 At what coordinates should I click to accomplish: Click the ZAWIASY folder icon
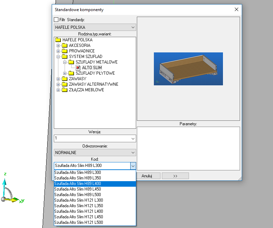[65, 79]
